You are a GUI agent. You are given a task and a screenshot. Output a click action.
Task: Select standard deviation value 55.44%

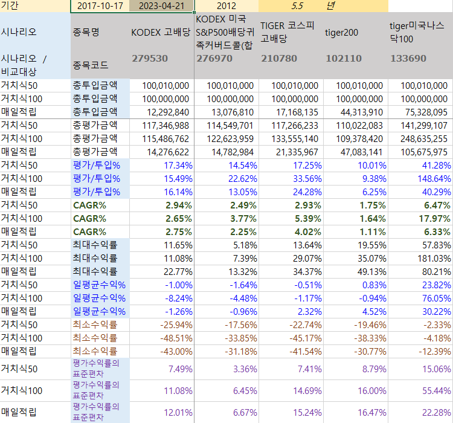[x=420, y=390]
